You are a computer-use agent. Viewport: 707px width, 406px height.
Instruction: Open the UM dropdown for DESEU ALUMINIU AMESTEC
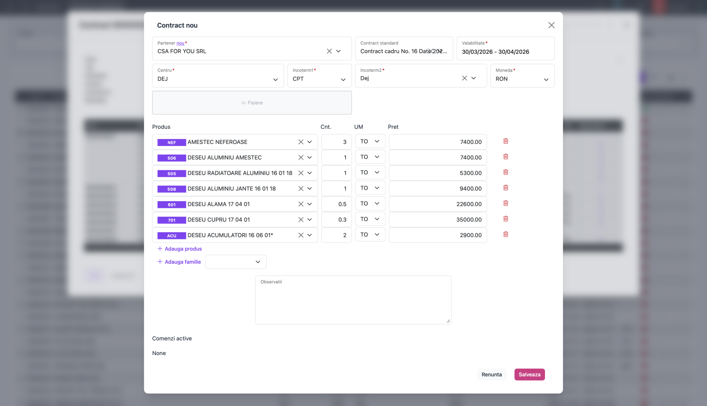[370, 157]
